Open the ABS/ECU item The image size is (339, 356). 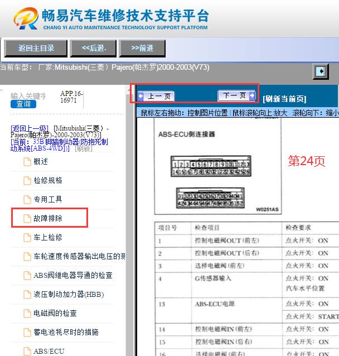(x=49, y=351)
